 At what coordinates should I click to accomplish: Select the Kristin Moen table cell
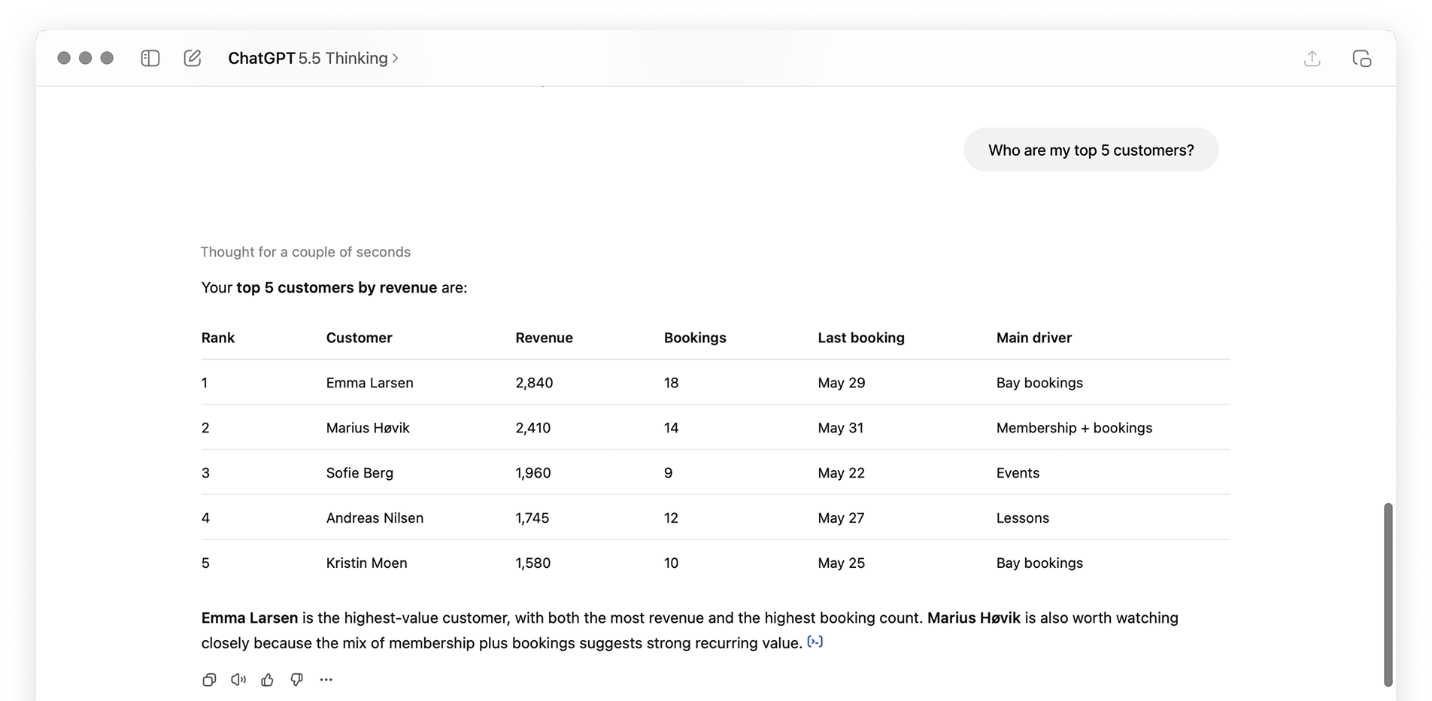[x=366, y=563]
